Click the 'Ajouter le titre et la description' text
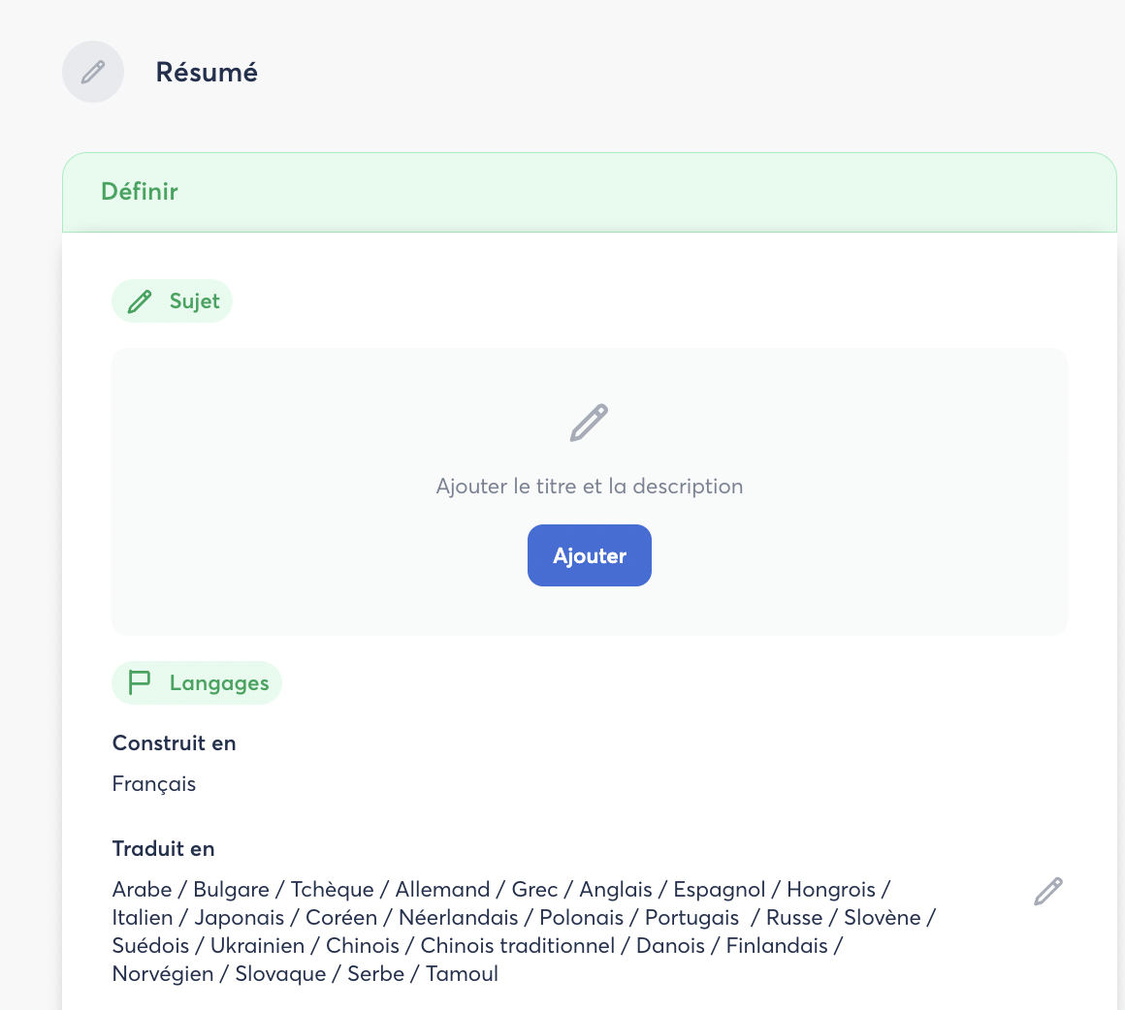This screenshot has width=1125, height=1010. click(589, 487)
